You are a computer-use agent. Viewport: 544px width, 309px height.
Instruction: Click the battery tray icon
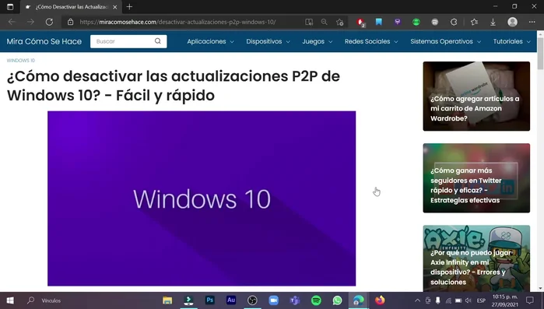458,300
